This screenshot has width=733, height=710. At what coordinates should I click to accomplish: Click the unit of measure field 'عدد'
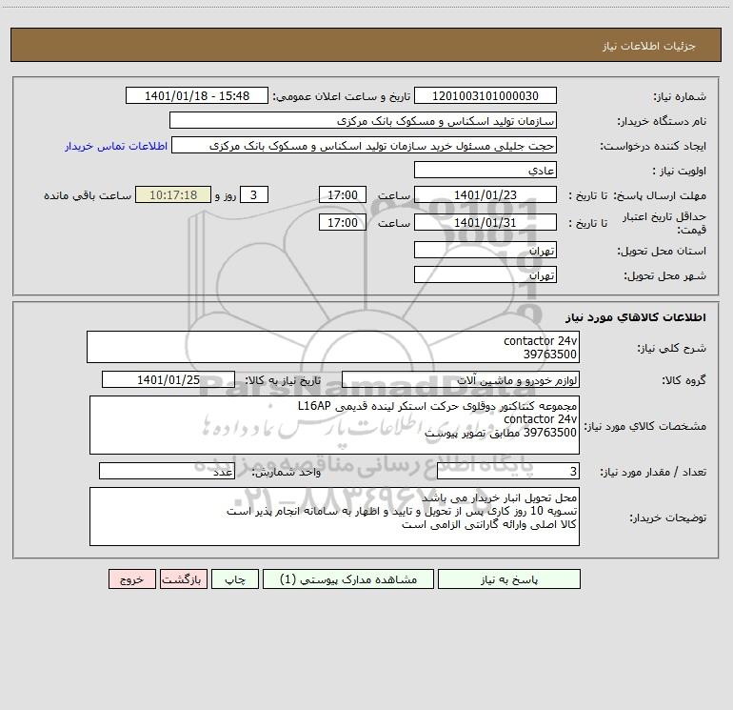[x=167, y=471]
